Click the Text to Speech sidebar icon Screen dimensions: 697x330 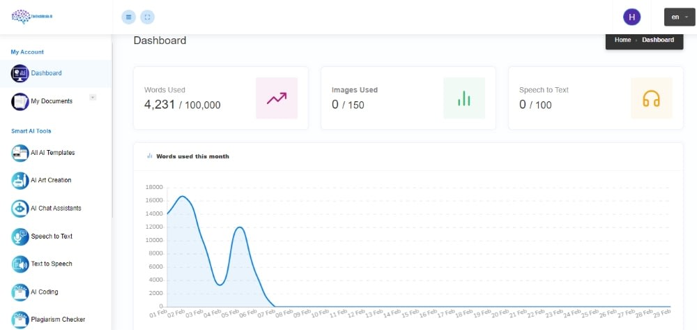point(20,264)
